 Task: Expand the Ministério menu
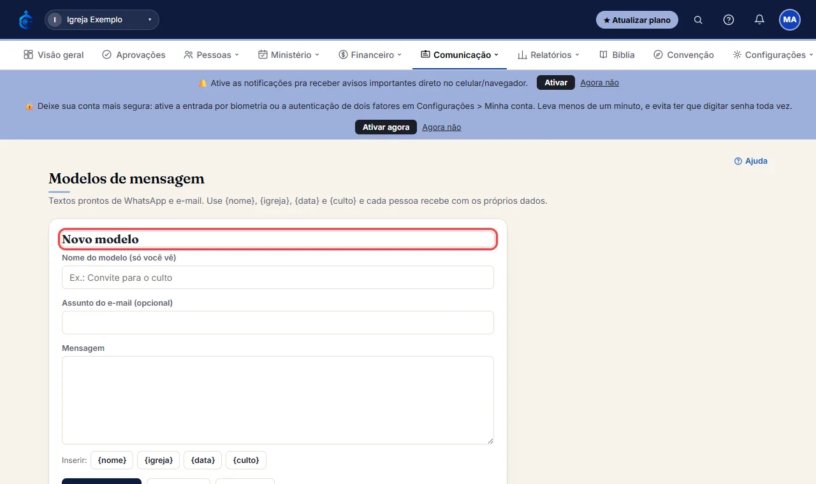coord(289,55)
